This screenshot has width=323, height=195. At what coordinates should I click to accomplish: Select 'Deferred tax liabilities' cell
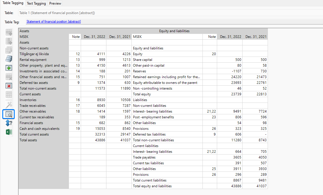[x=167, y=134]
